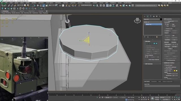This screenshot has height=101, width=181.
Task: Toggle Isoline Display checkbox
Action: (165, 69)
